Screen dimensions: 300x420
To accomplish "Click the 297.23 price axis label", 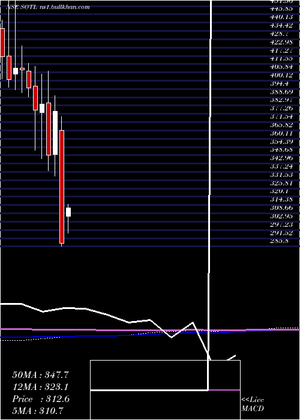I will point(281,224).
